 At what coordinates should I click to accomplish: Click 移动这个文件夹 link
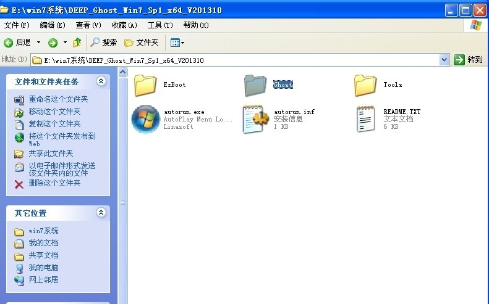click(x=54, y=112)
